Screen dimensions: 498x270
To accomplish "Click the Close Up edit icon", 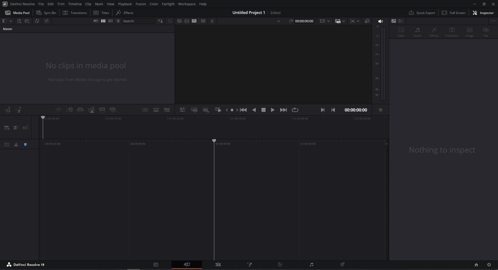I will tap(91, 110).
